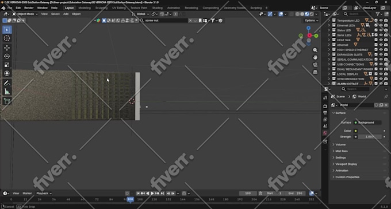
Task: Open the World properties tab
Action: [x=325, y=133]
